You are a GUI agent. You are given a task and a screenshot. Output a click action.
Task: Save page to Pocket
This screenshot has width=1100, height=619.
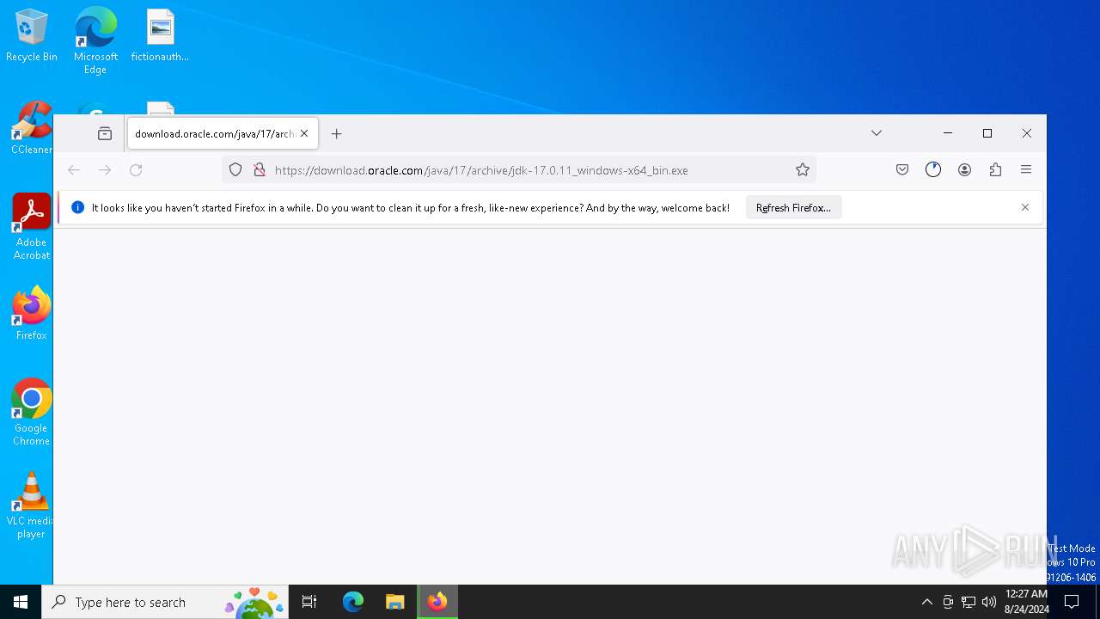(x=902, y=170)
